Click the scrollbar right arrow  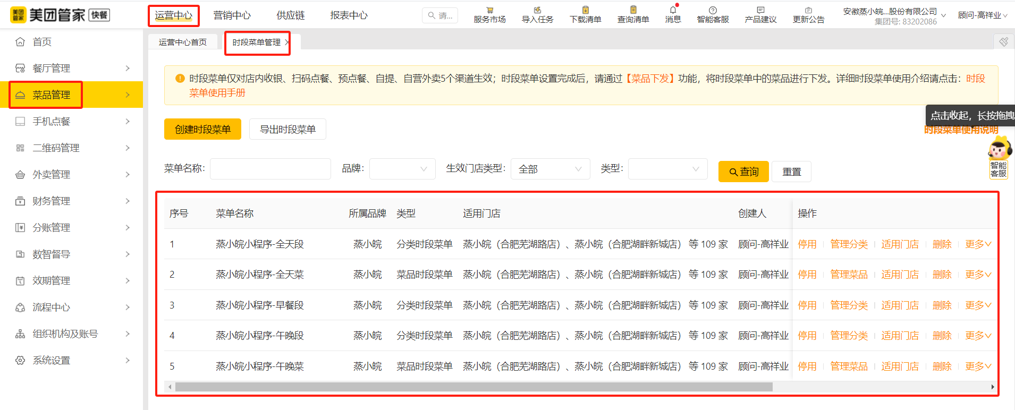tap(992, 387)
